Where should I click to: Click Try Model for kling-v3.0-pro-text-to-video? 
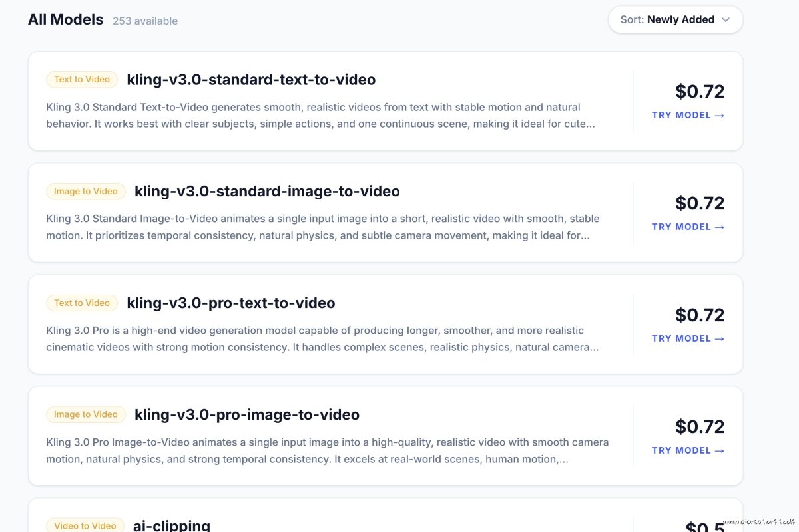point(688,338)
